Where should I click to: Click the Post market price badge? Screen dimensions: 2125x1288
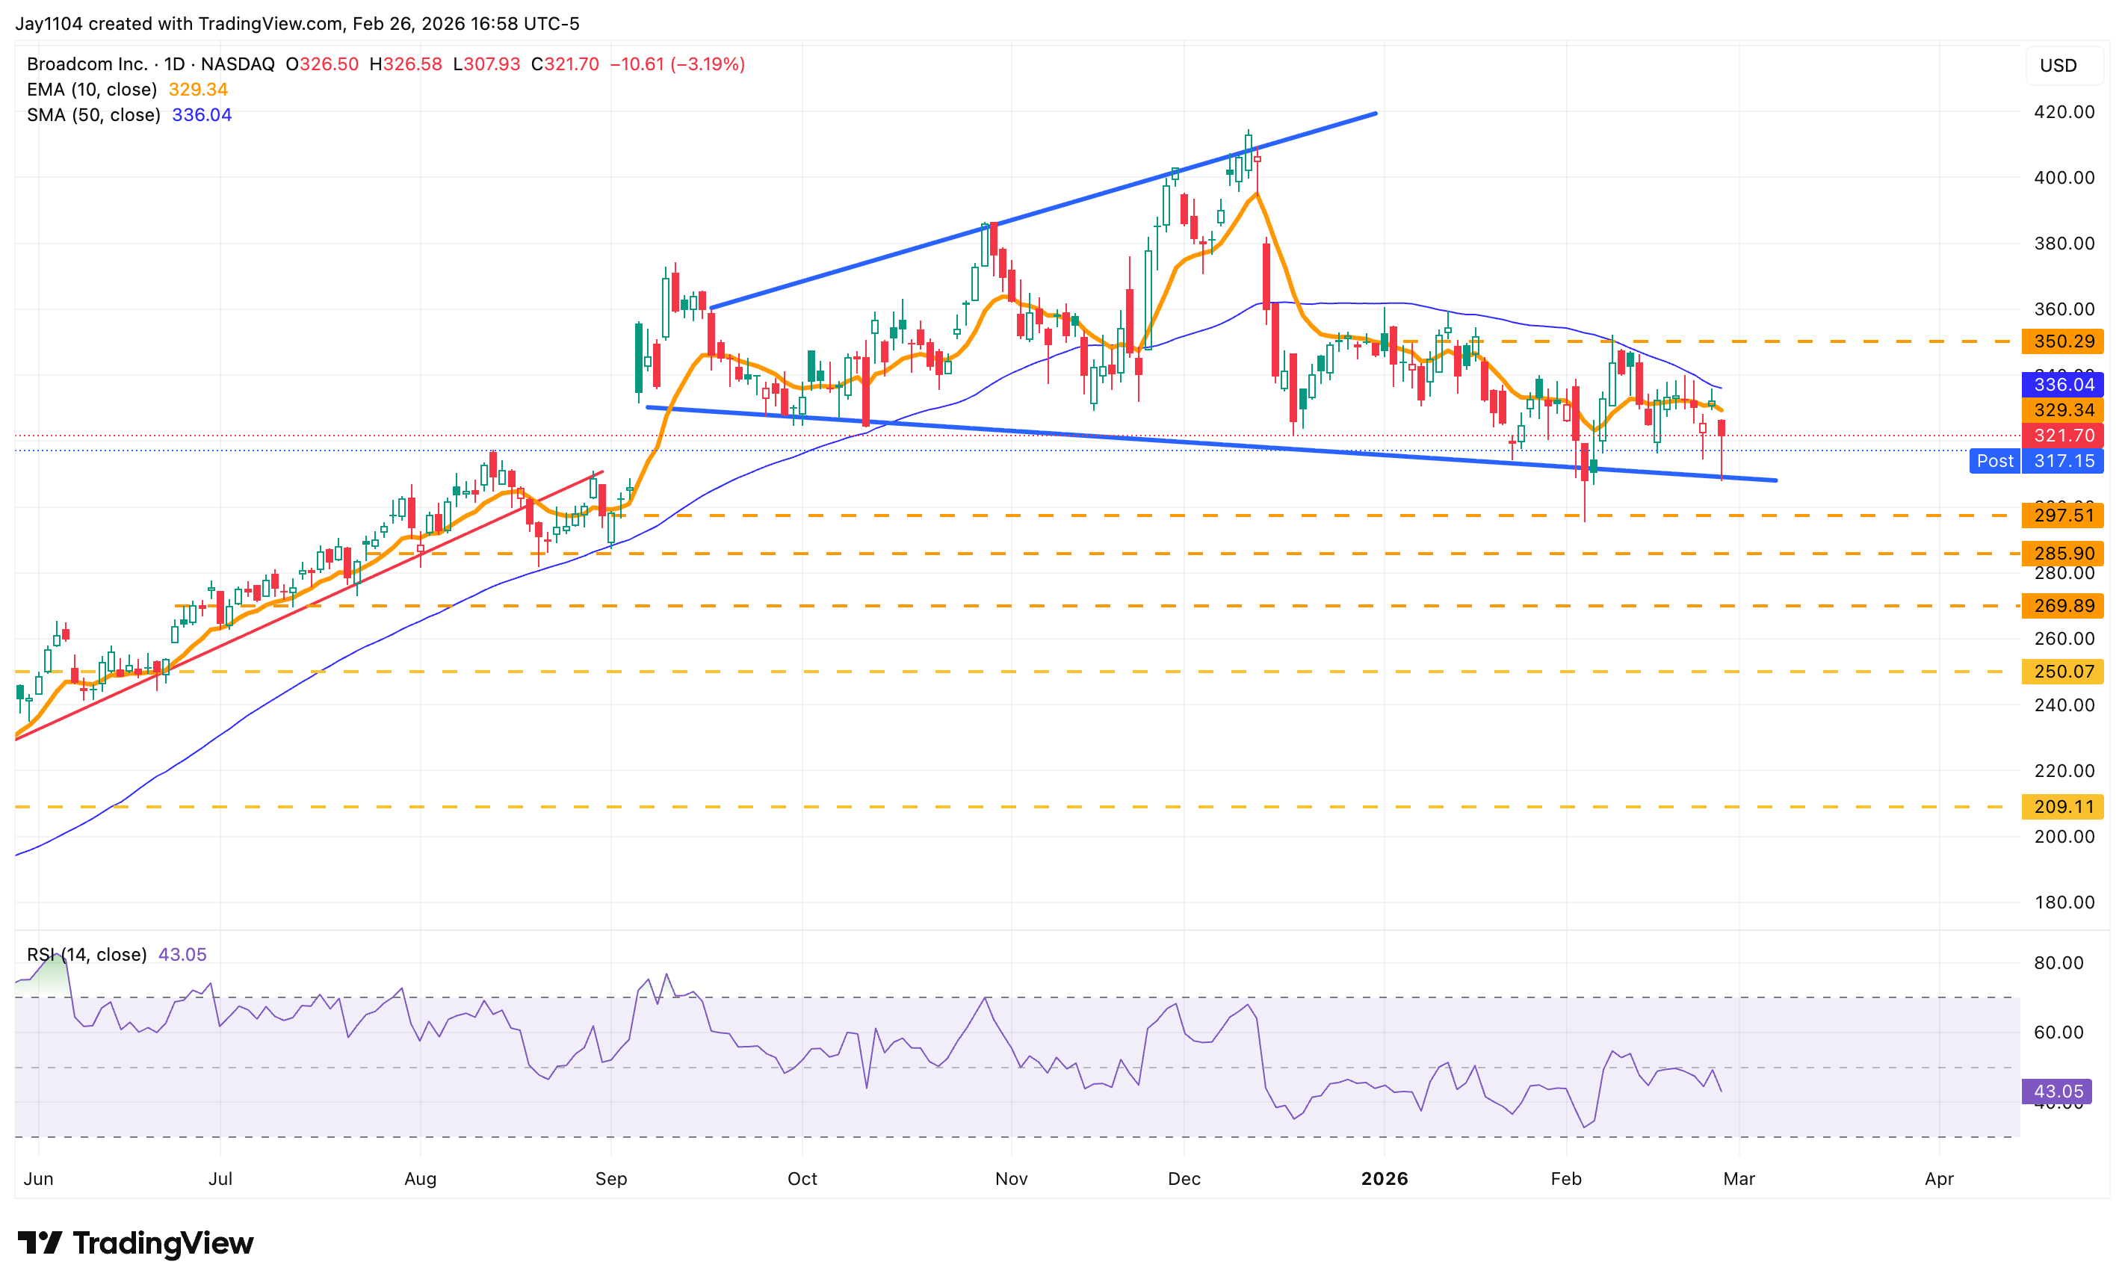[1995, 461]
